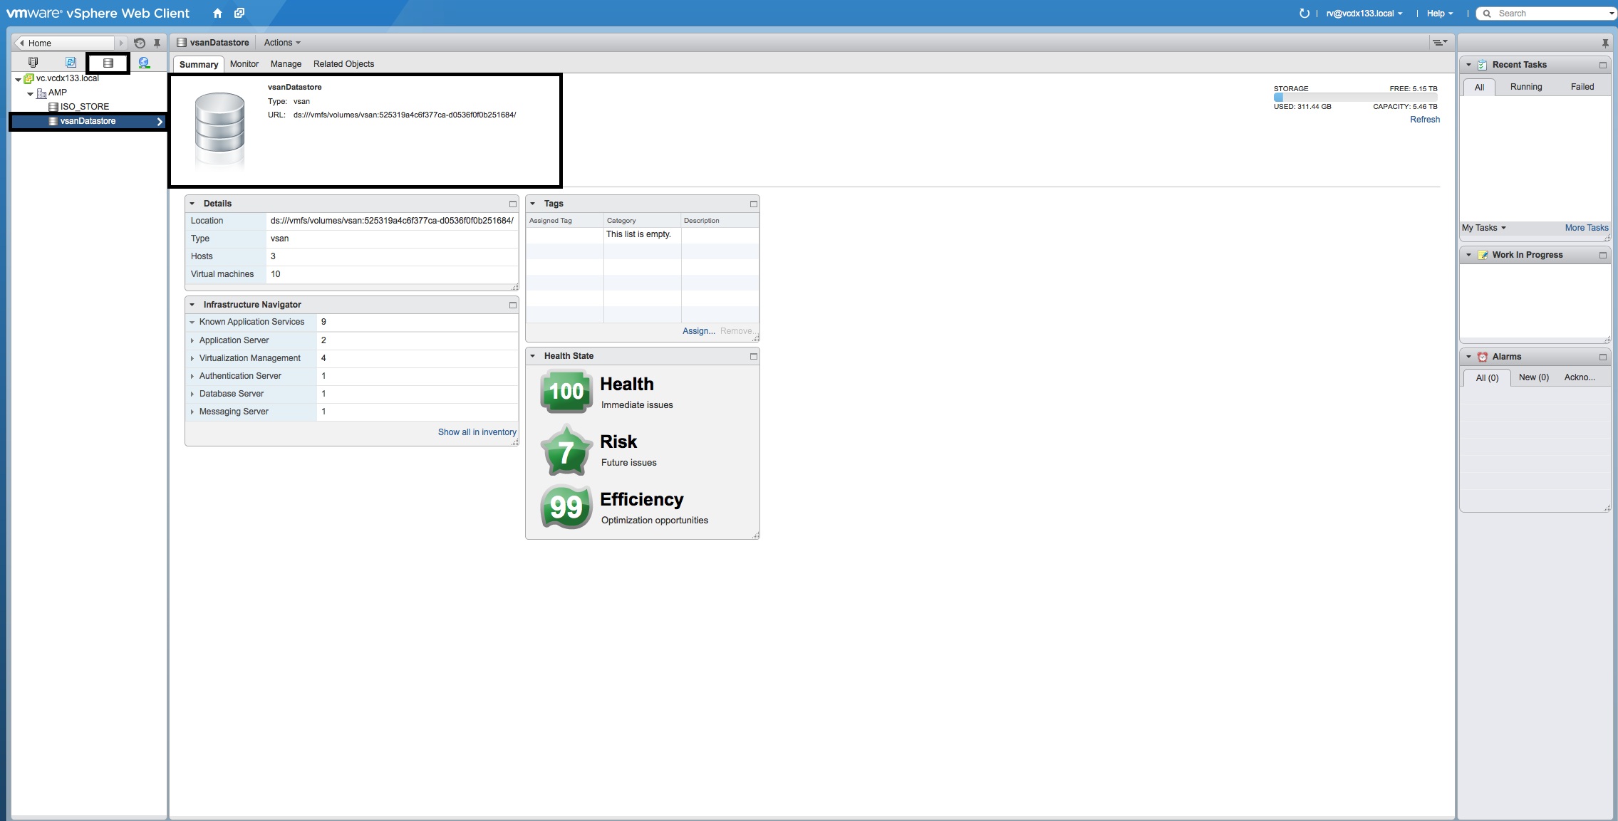Collapse the AMP datacenter tree node

click(30, 93)
